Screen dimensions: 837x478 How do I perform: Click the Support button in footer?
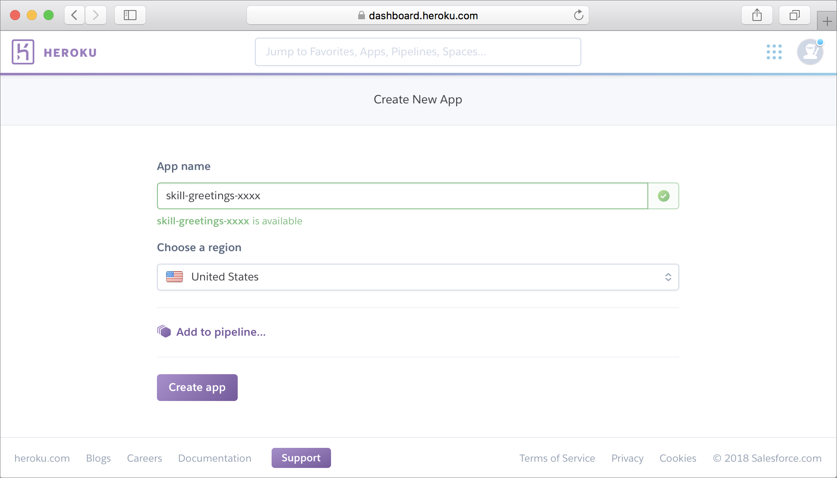301,458
